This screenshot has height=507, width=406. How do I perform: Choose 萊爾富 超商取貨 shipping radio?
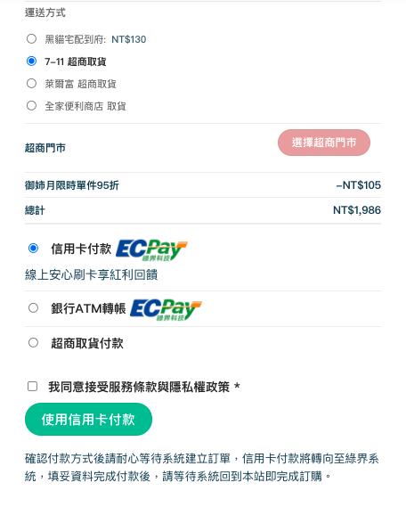(31, 84)
